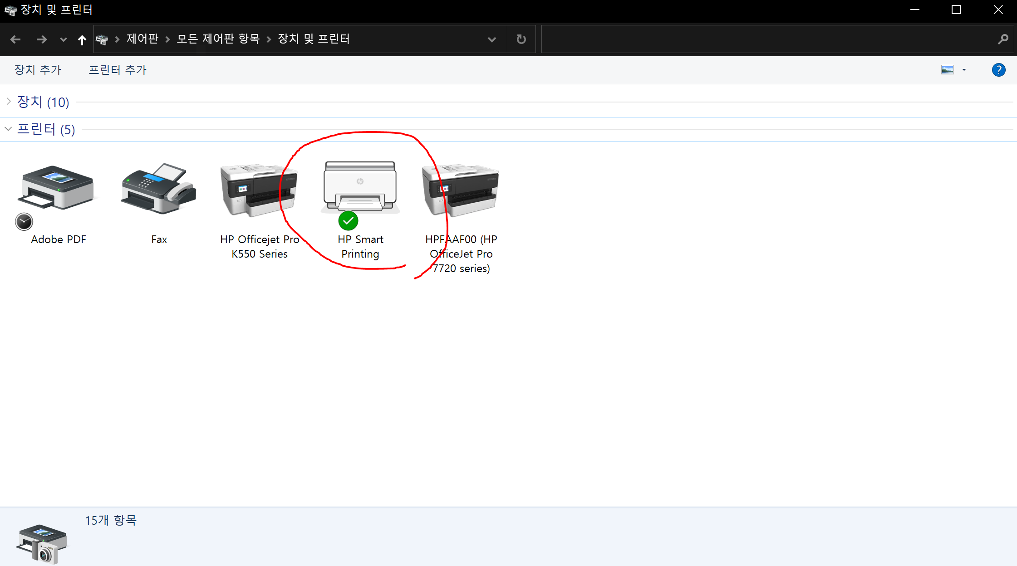Open the chevron after 제어판 breadcrumb
The height and width of the screenshot is (566, 1017).
click(x=168, y=39)
